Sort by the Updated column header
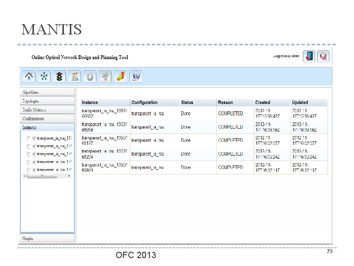The width and height of the screenshot is (354, 266). [309, 102]
